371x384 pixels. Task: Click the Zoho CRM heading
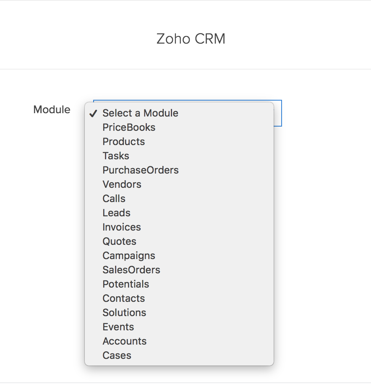[191, 39]
